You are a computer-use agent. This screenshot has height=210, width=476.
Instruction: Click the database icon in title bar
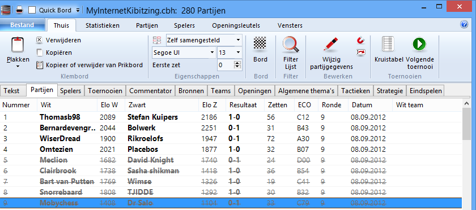tap(6, 10)
